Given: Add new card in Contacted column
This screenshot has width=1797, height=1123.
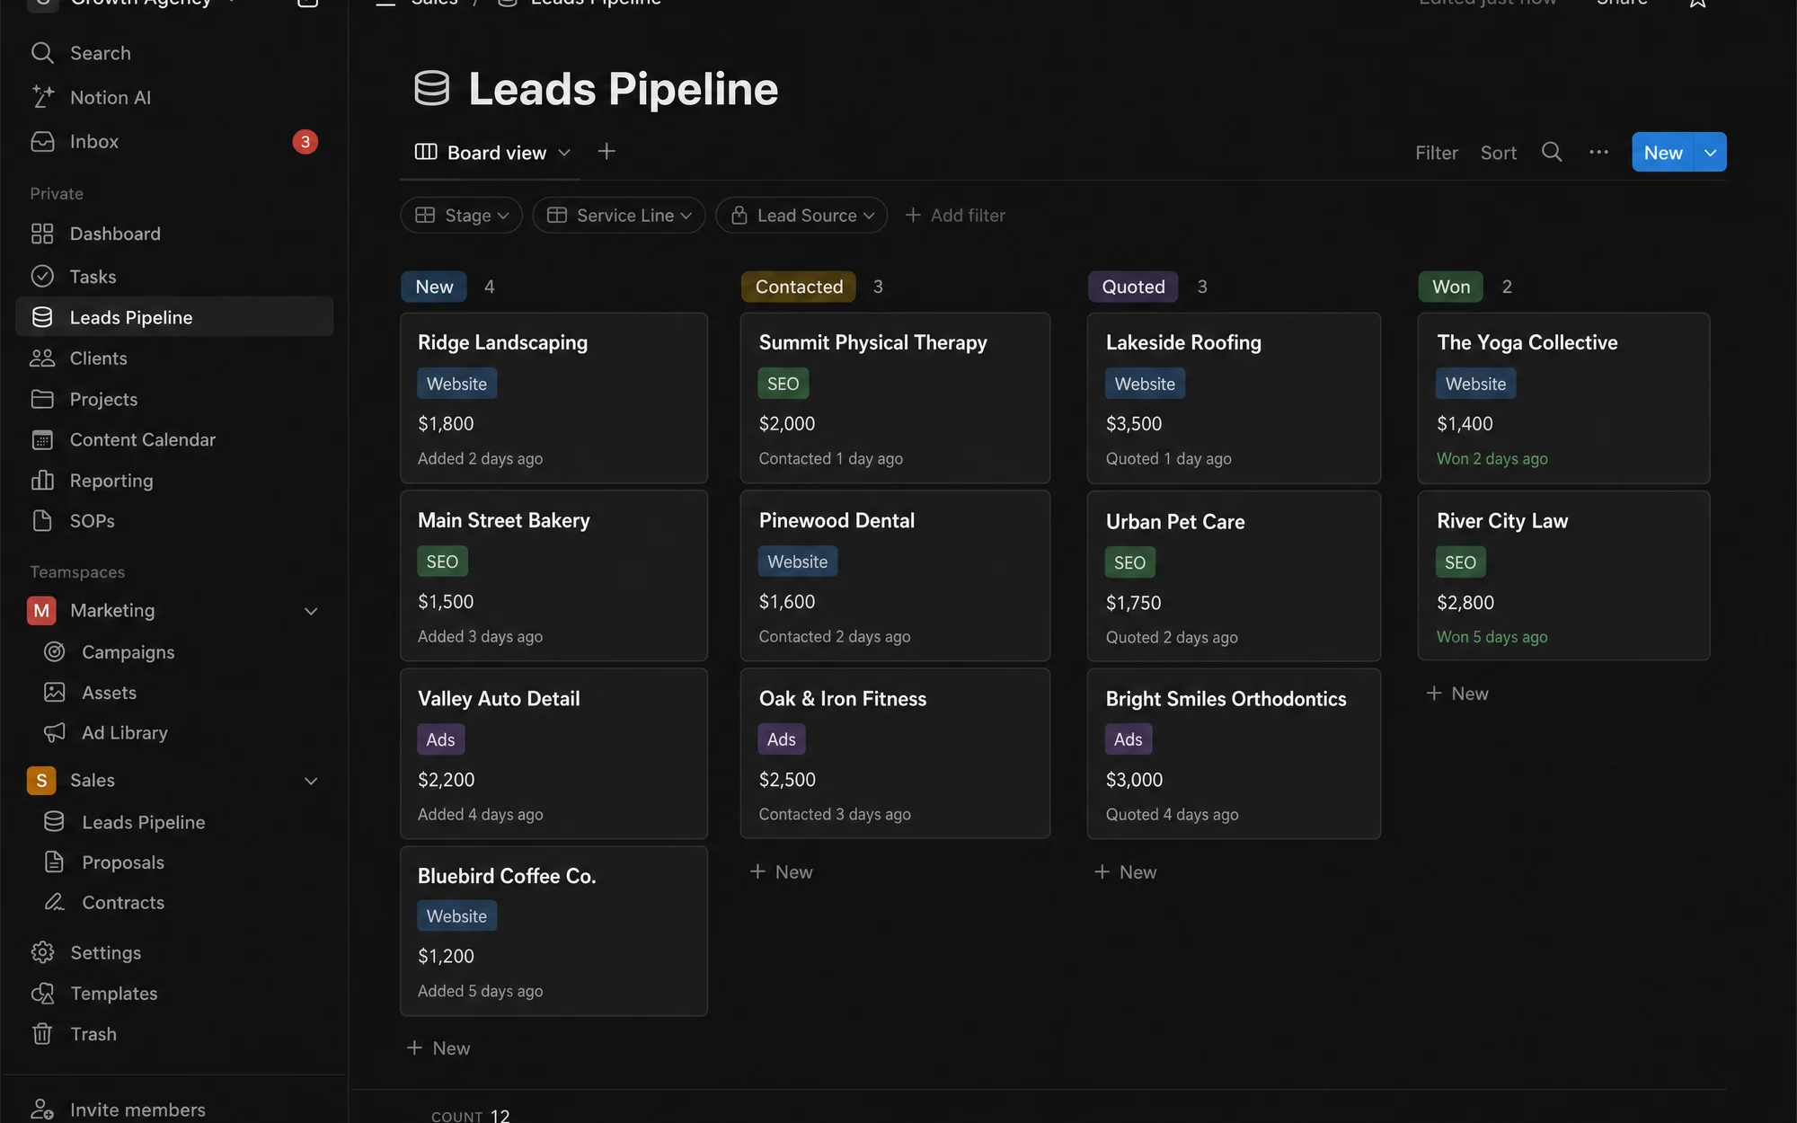Looking at the screenshot, I should point(781,872).
